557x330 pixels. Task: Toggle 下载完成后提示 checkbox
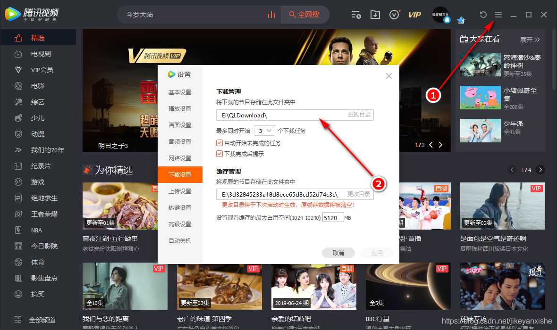219,154
